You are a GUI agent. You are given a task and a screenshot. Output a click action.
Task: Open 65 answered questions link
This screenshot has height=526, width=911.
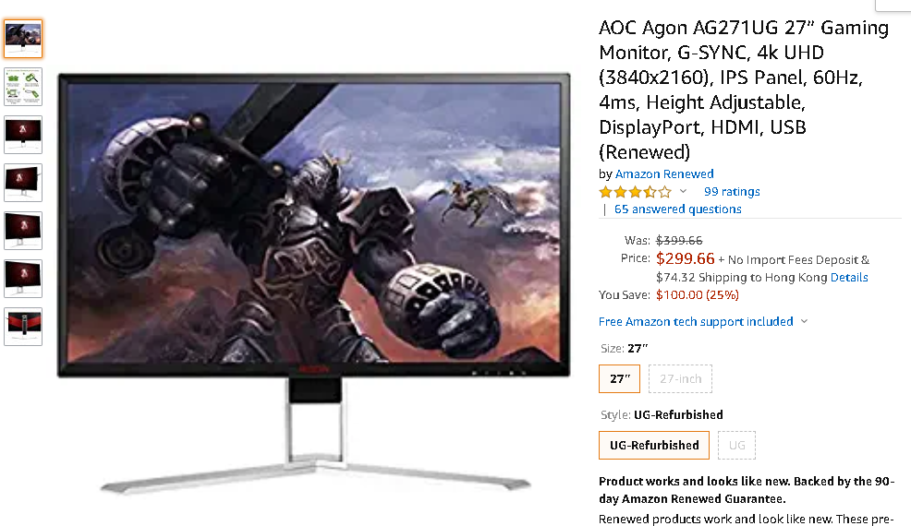[x=678, y=209]
